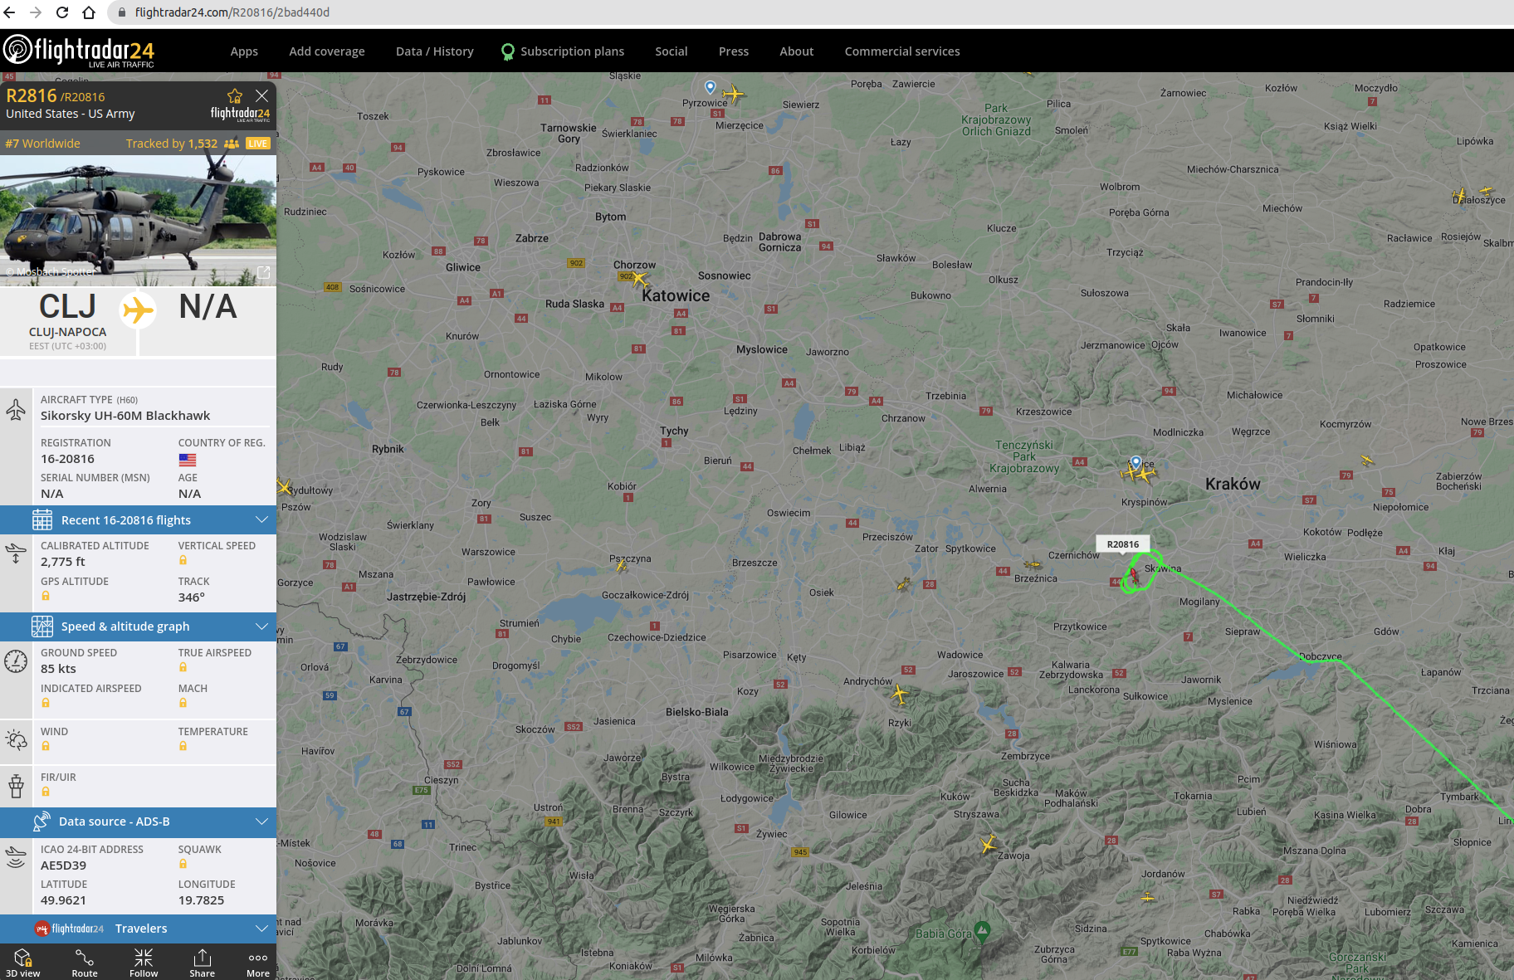Close the R2816 flight details panel

click(261, 96)
